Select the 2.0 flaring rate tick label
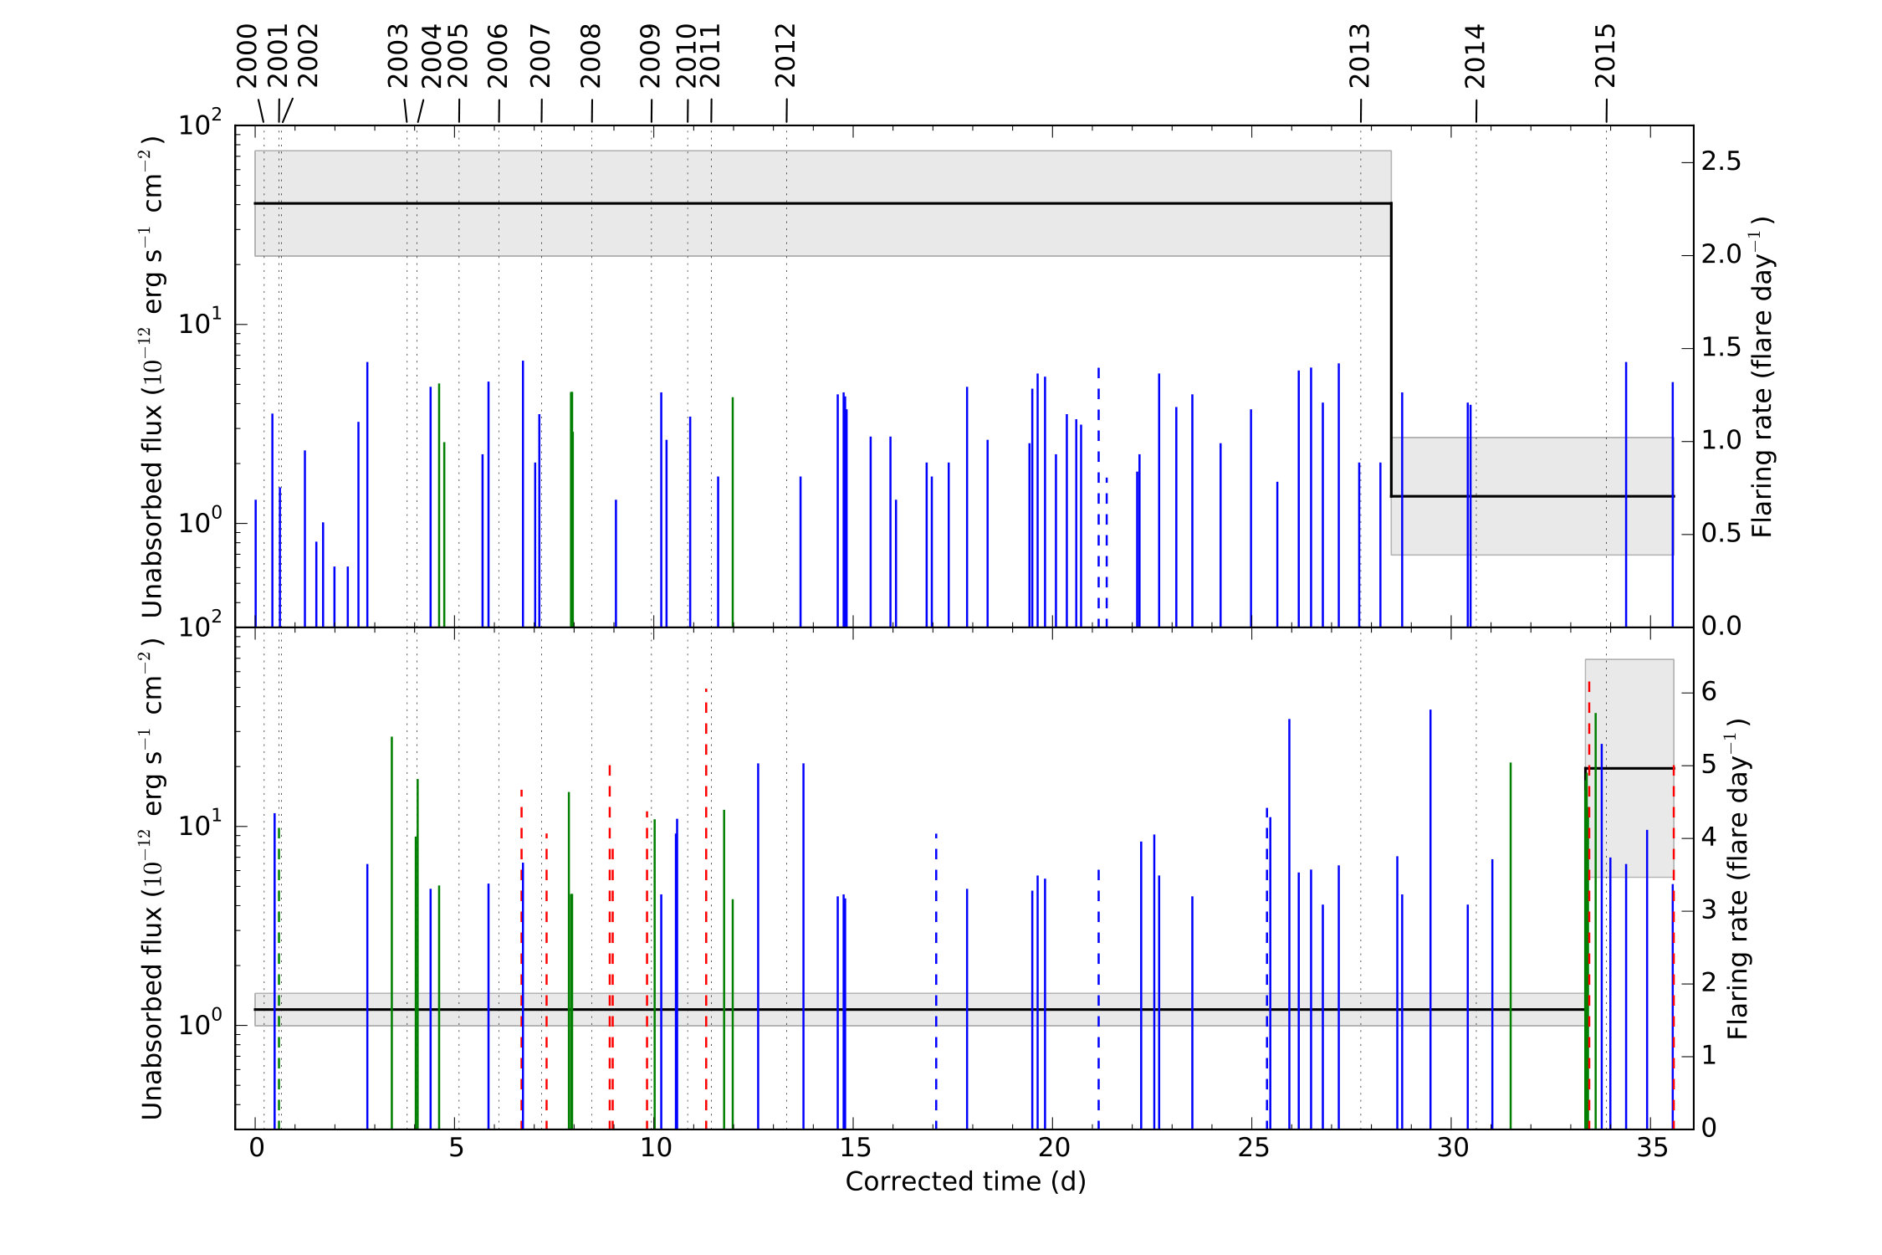Viewport: 1882px width, 1255px height. point(1721,254)
